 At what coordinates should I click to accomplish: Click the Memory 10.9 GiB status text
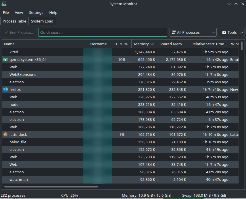146,195
